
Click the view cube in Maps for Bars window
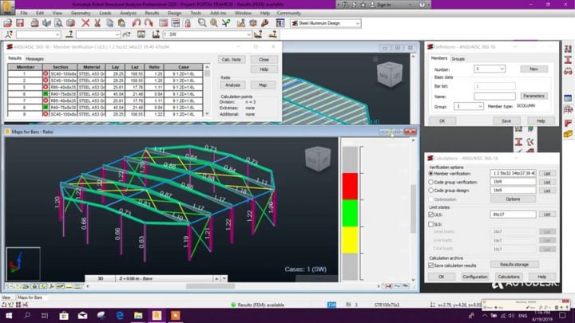[318, 159]
